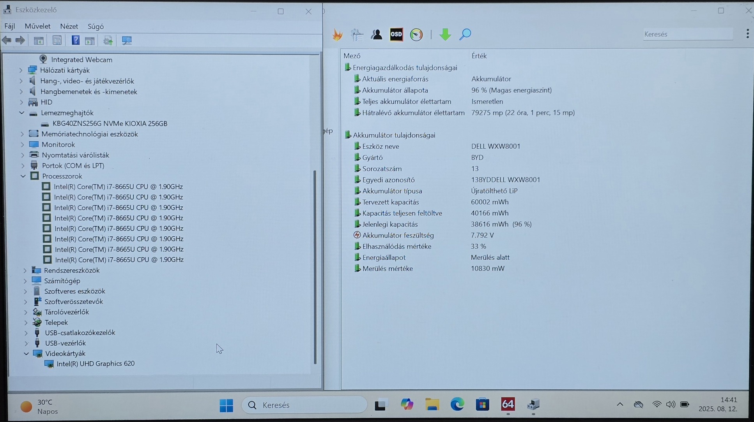Click the scan for hardware changes monitor icon
Viewport: 754px width, 422px height.
tap(127, 40)
